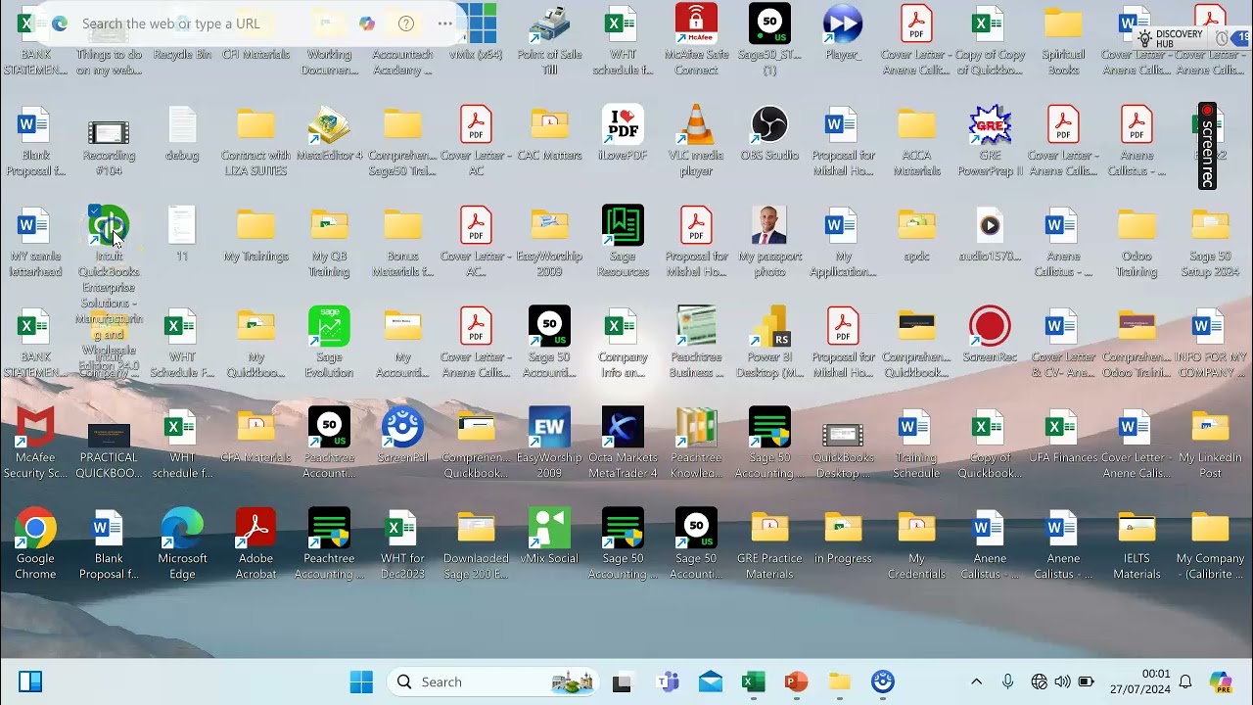The height and width of the screenshot is (705, 1253).
Task: Select the McAfee Security Scan icon
Action: pos(35,444)
